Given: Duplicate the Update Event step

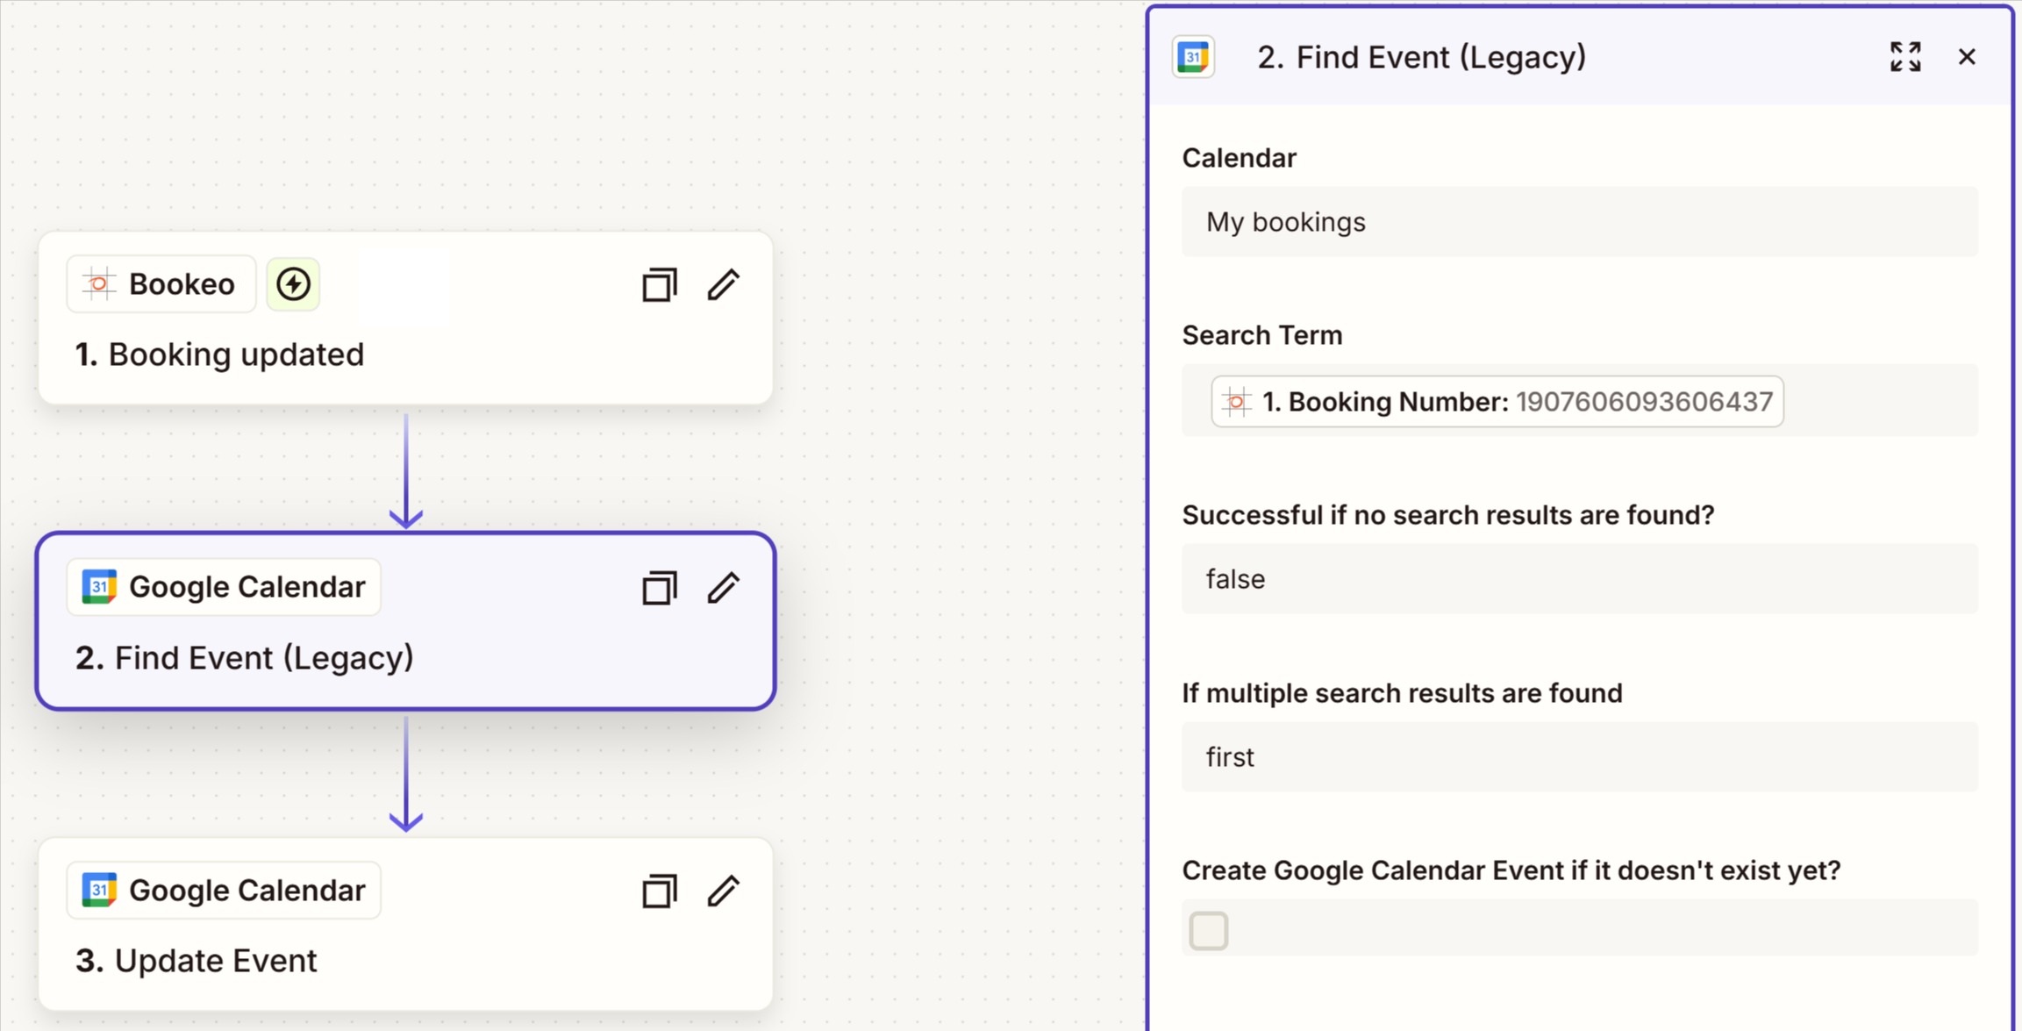Looking at the screenshot, I should 659,891.
